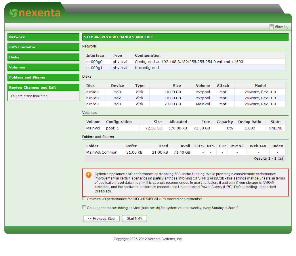
Task: Click the Dedup Ratio column header
Action: point(250,122)
